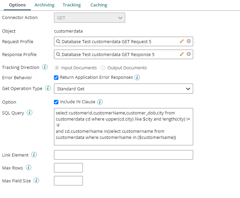Toggle the Include IN Clause checkbox

[x=56, y=102]
